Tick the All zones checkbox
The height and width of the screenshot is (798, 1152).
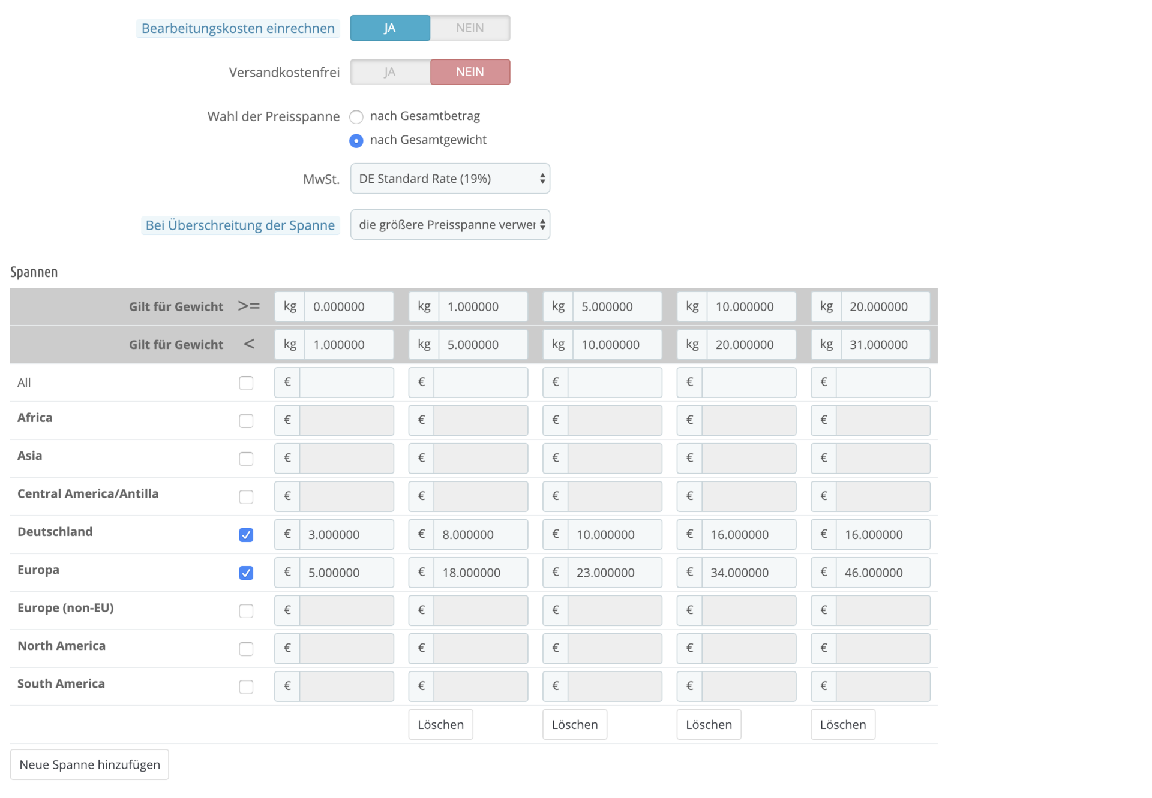click(246, 383)
